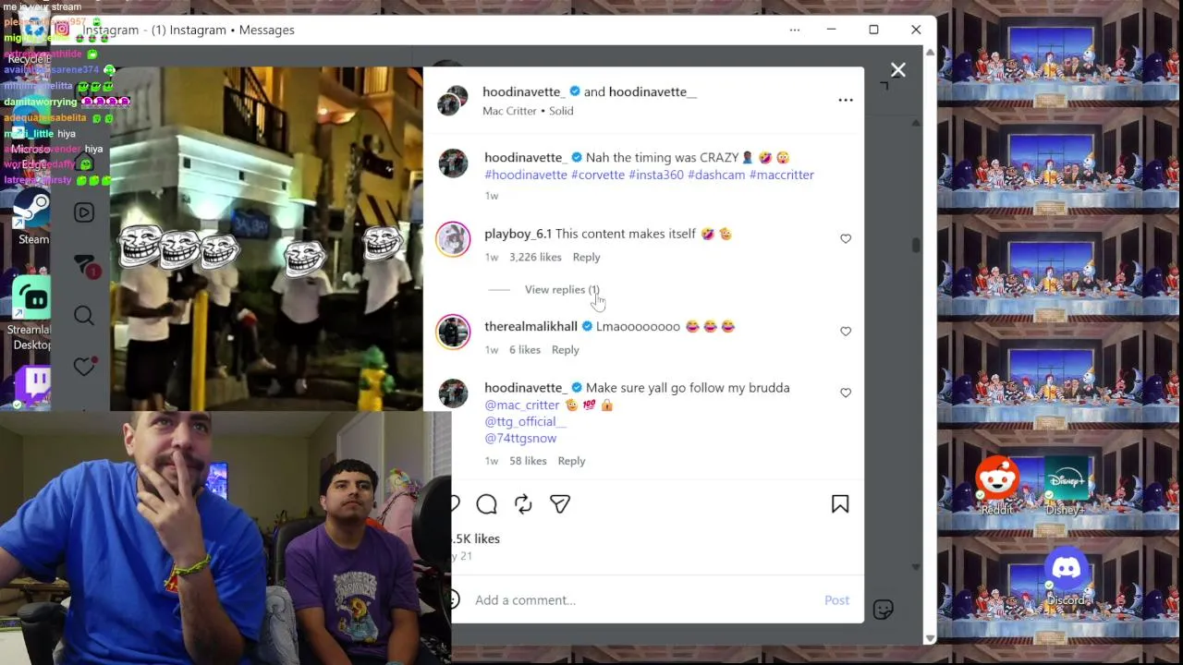
Task: Open Search in the Instagram sidebar
Action: point(84,316)
